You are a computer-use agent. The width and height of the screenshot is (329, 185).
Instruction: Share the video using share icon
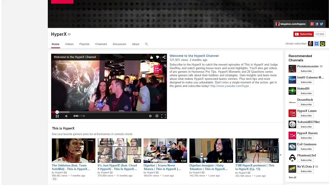point(164,57)
